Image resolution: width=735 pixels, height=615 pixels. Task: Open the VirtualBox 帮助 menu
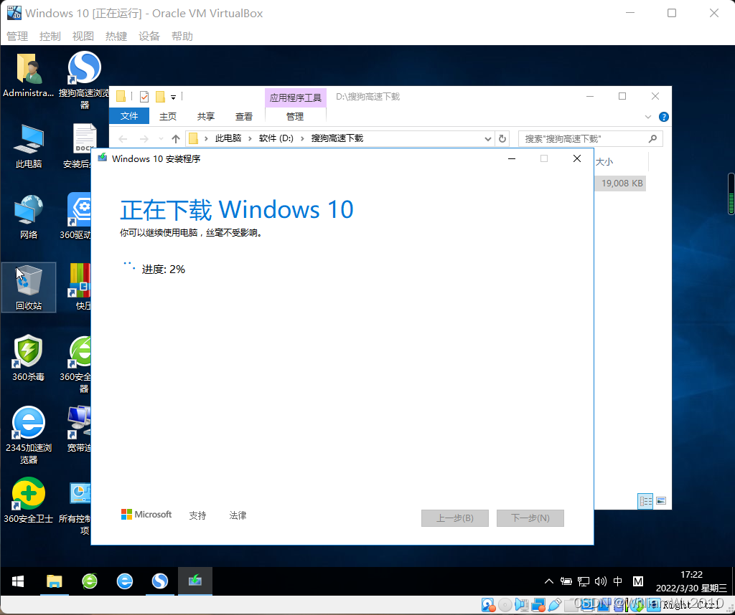182,36
